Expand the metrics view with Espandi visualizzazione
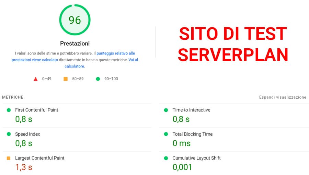The width and height of the screenshot is (309, 175). [x=282, y=97]
